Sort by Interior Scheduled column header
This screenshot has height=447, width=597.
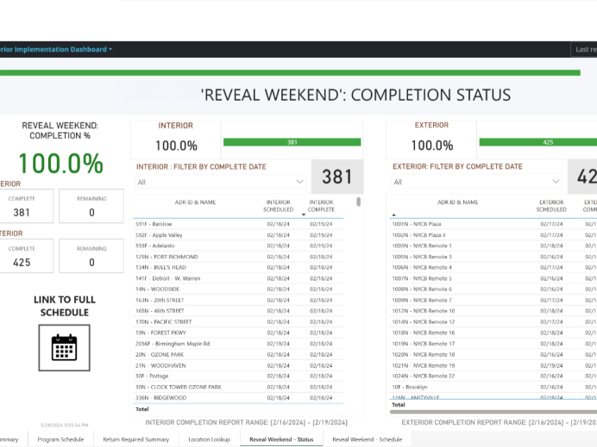(279, 206)
